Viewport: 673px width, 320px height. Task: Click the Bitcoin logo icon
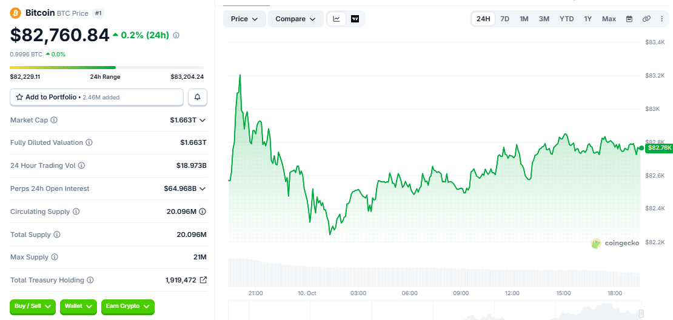click(x=15, y=13)
